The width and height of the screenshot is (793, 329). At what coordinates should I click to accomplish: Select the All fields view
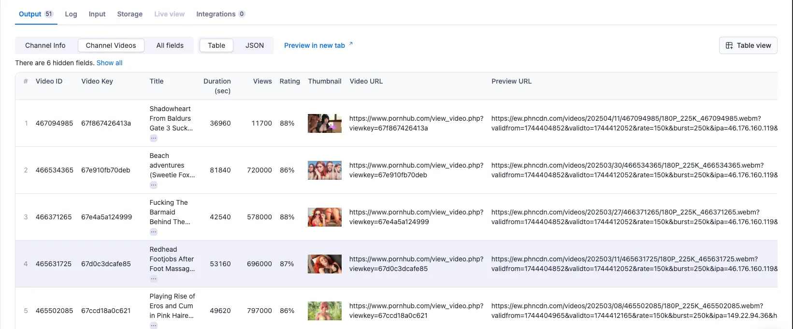point(170,45)
